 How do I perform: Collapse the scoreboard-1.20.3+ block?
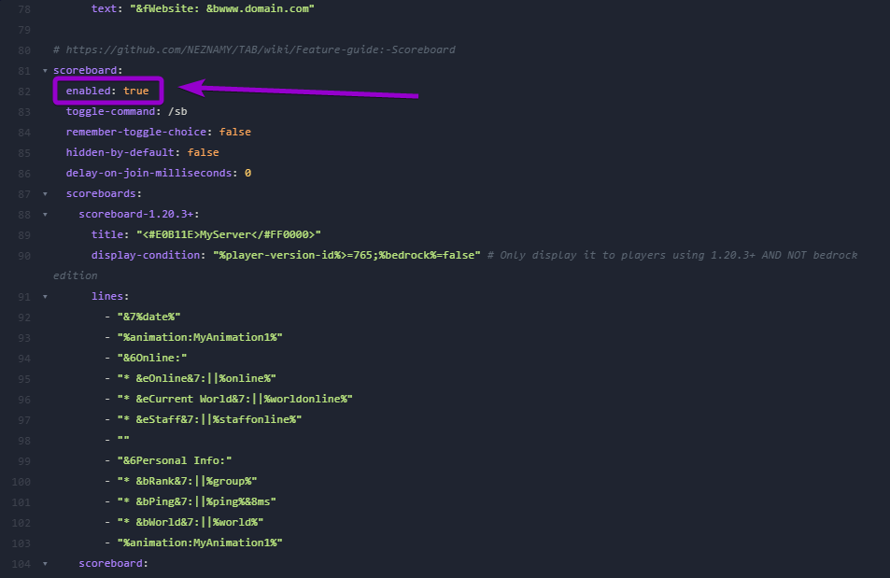(x=44, y=214)
